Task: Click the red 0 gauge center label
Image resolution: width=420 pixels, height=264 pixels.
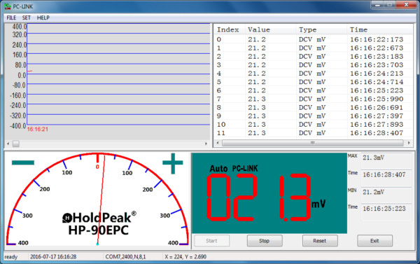Action: (x=97, y=167)
